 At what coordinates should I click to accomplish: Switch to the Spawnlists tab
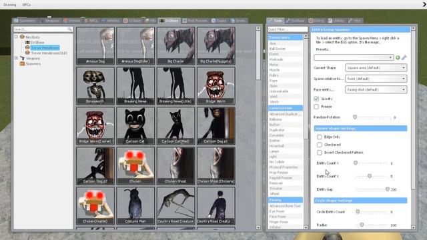click(25, 21)
